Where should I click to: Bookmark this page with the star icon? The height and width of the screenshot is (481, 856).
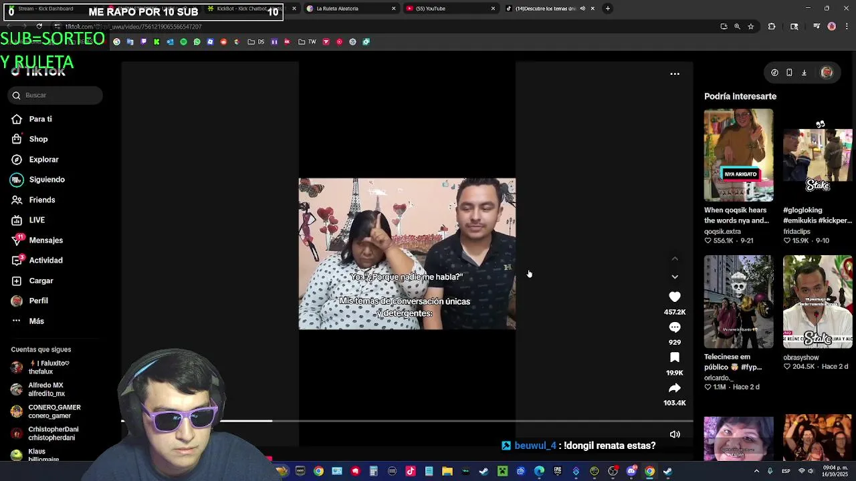tap(751, 27)
